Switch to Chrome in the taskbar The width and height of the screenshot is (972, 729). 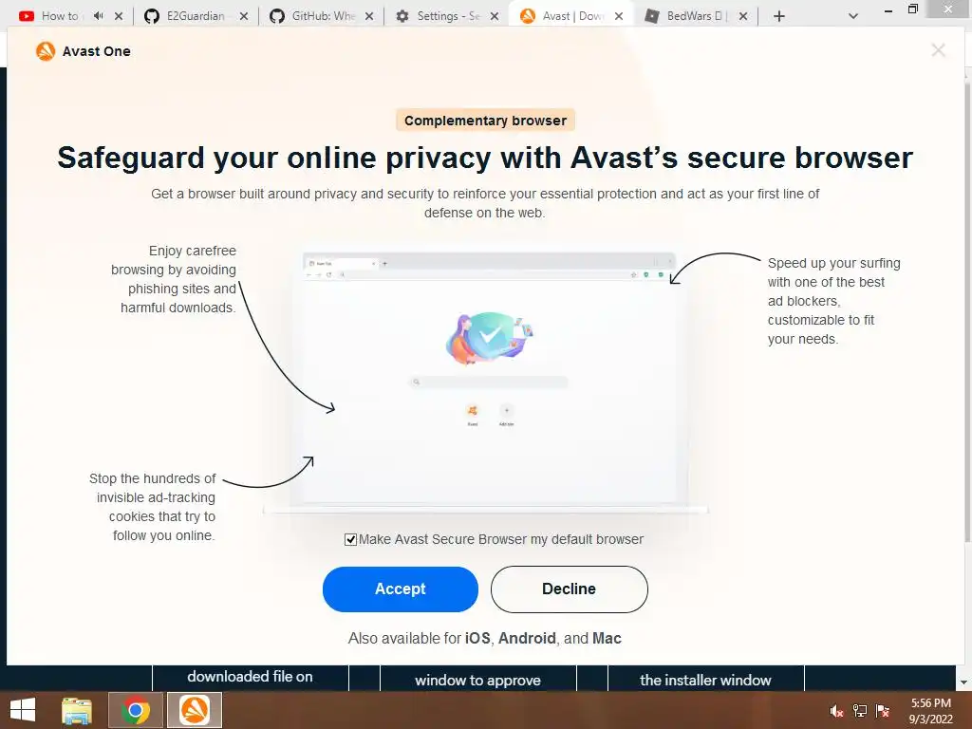tap(136, 710)
